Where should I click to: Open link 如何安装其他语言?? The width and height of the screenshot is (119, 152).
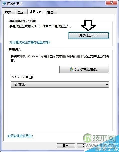coord(20,136)
